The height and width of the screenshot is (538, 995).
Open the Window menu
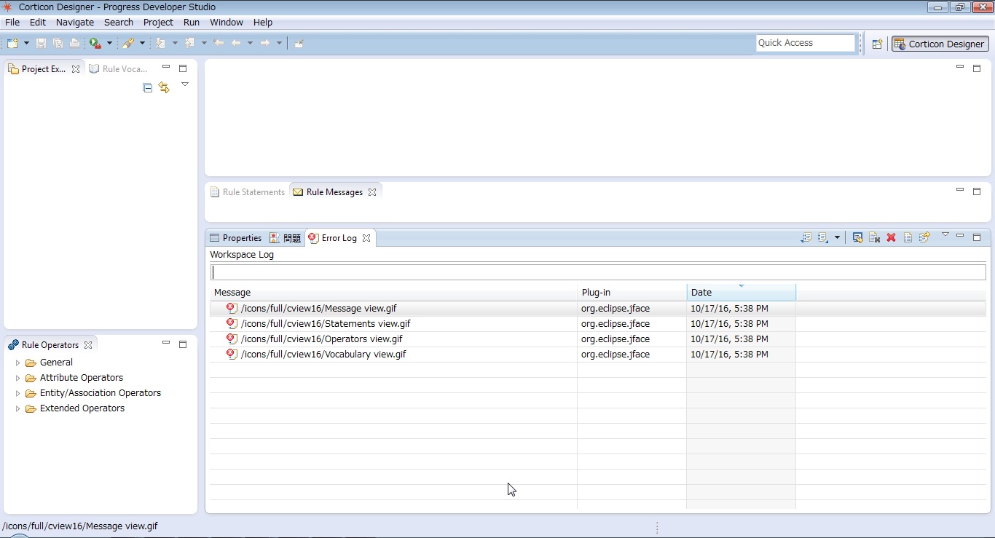click(227, 23)
